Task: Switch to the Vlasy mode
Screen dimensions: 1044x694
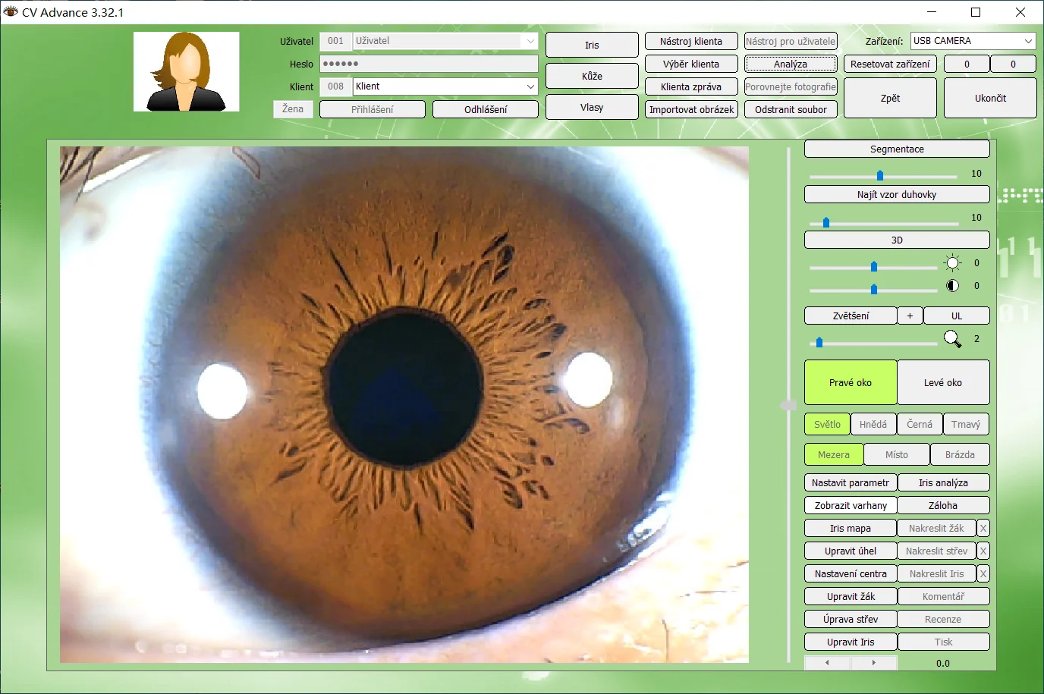Action: pos(592,107)
